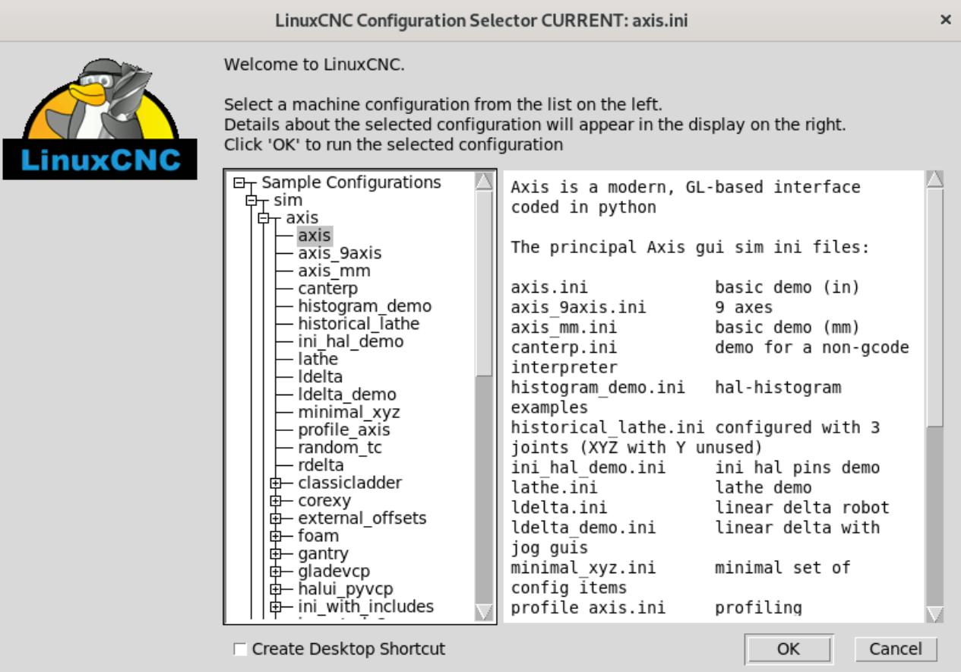Viewport: 961px width, 672px height.
Task: Click the classicladder tree label
Action: click(349, 483)
